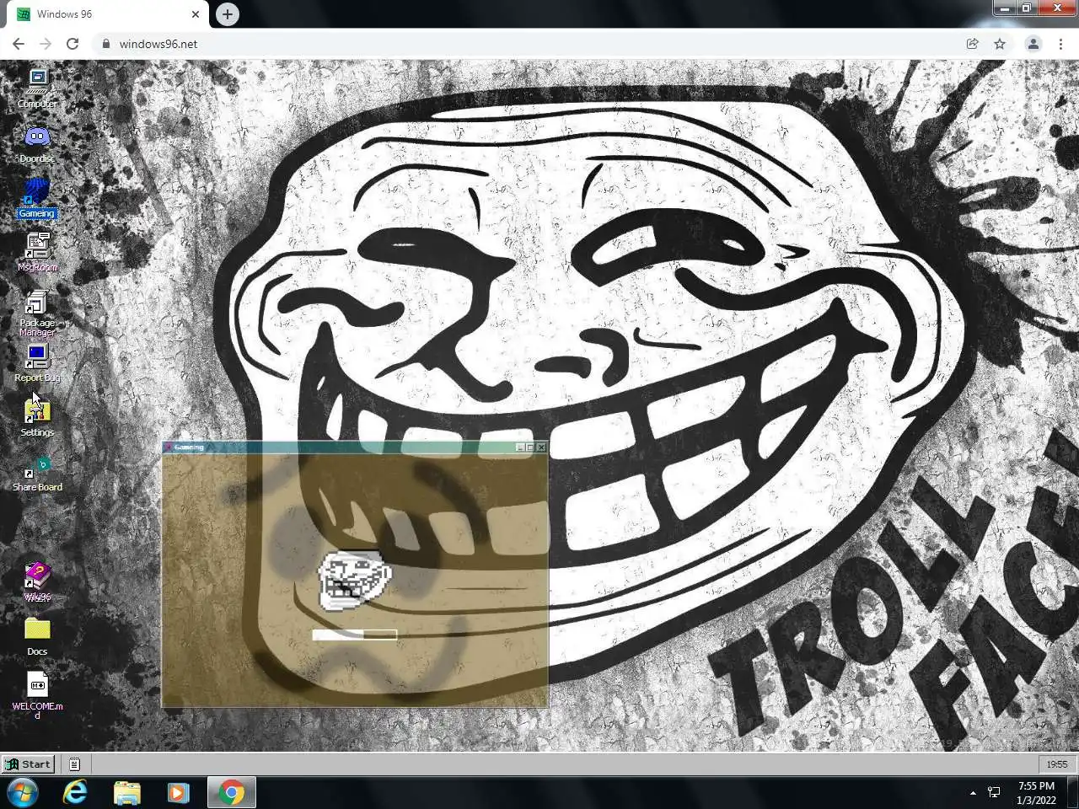The image size is (1079, 809).
Task: Share this page from address bar
Action: (972, 44)
